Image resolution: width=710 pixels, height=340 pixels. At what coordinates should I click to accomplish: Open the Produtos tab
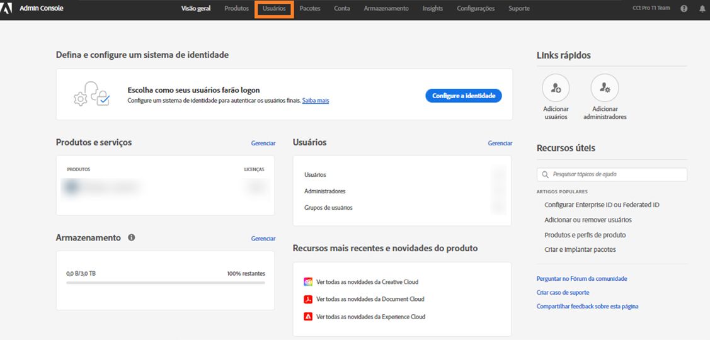[x=236, y=9]
